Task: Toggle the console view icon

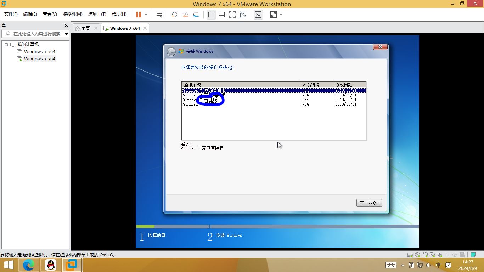Action: point(258,15)
